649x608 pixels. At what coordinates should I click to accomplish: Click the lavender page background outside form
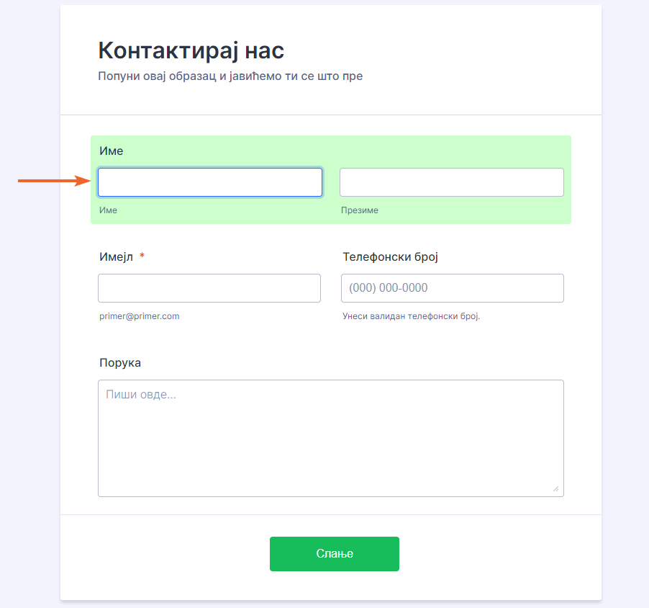coord(29,360)
